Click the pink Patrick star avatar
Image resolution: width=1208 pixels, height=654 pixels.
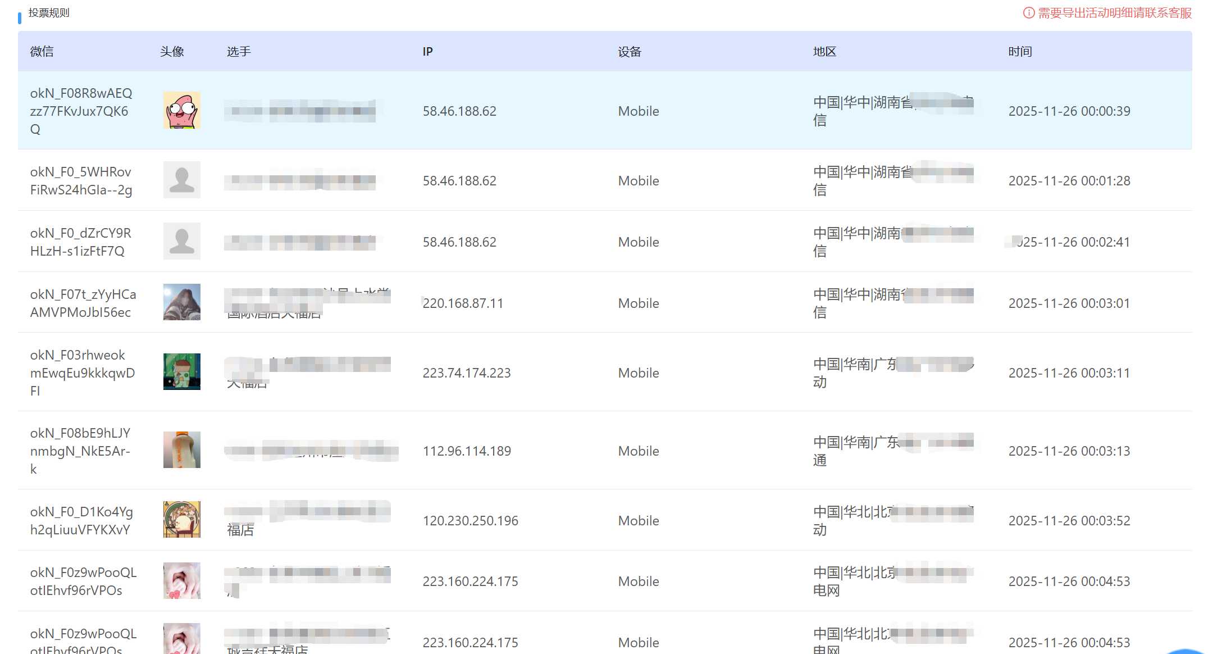click(x=181, y=110)
